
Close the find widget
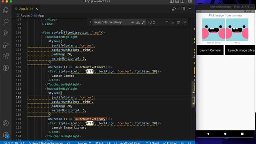(184, 22)
